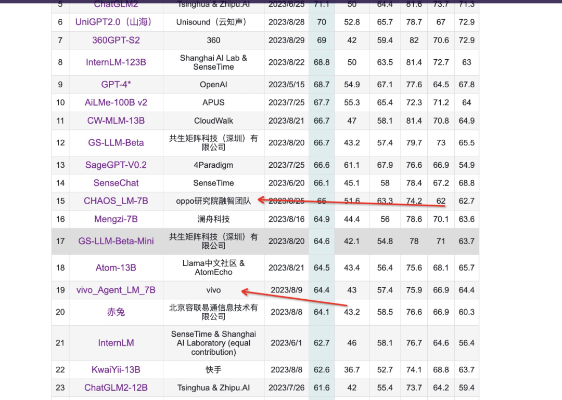Select the date 2023/8/16 for Mengzi-7B

click(286, 219)
